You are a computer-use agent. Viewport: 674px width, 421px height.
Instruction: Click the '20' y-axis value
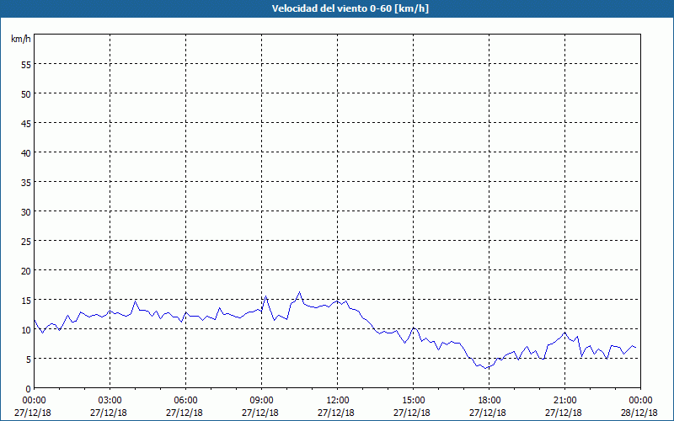click(26, 270)
